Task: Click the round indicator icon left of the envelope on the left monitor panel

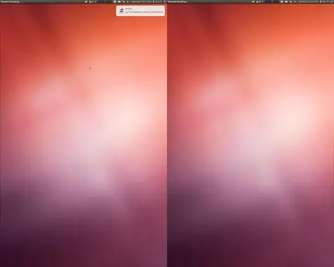Action: point(115,2)
